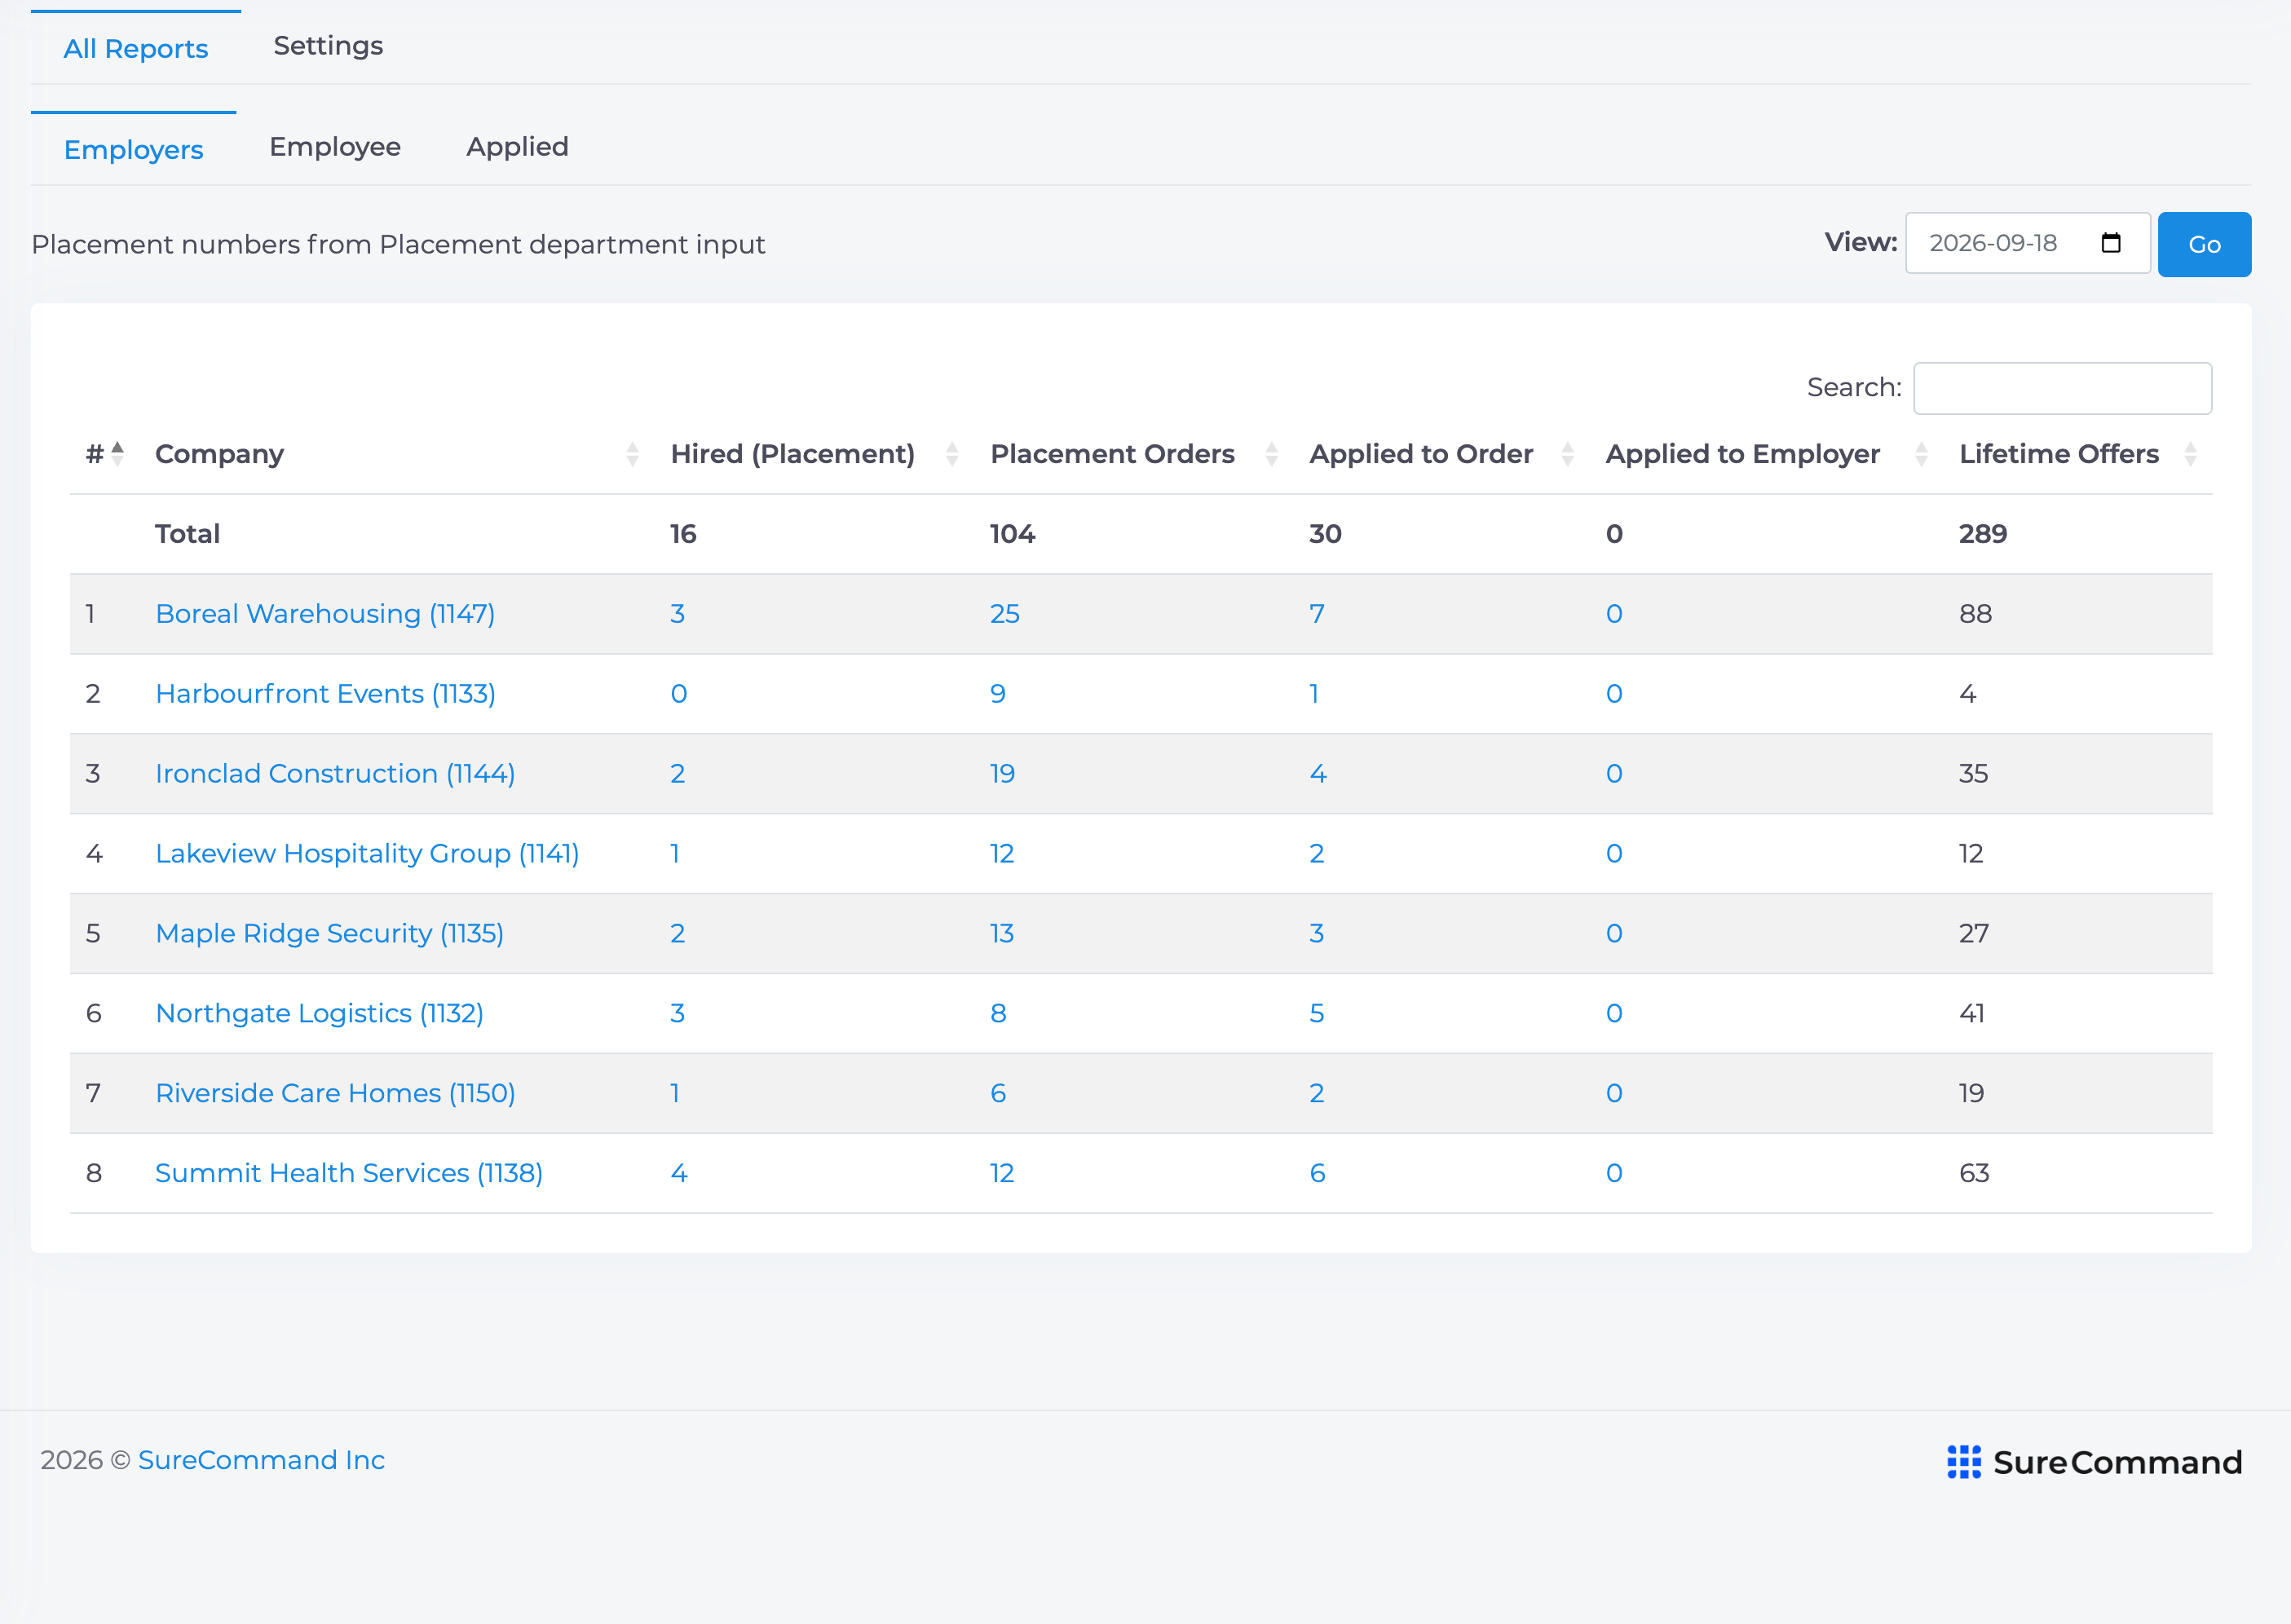Follow the SureCommand Inc footer link
Viewport: 2291px width, 1624px height.
(x=261, y=1460)
